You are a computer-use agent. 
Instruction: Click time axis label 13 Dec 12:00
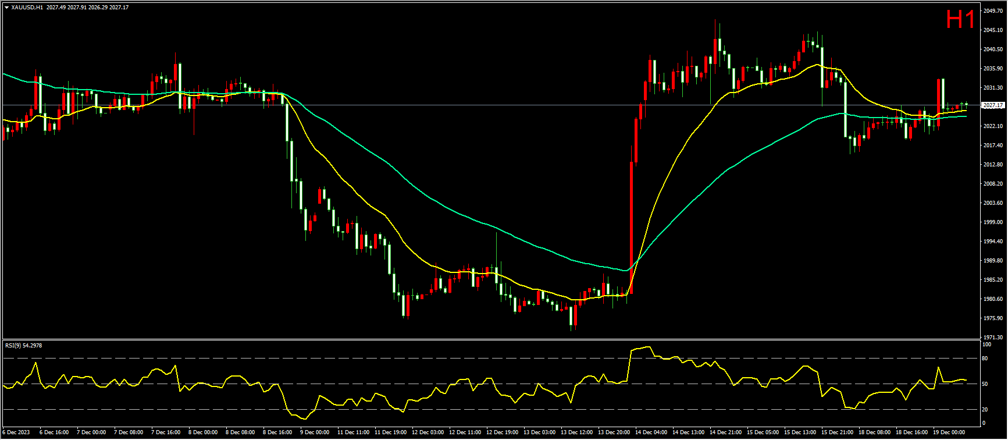coord(576,432)
